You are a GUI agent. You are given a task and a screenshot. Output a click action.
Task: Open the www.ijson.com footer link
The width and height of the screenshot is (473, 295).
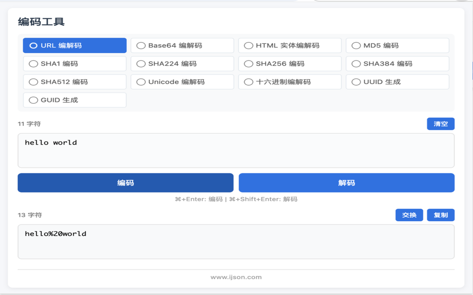236,277
